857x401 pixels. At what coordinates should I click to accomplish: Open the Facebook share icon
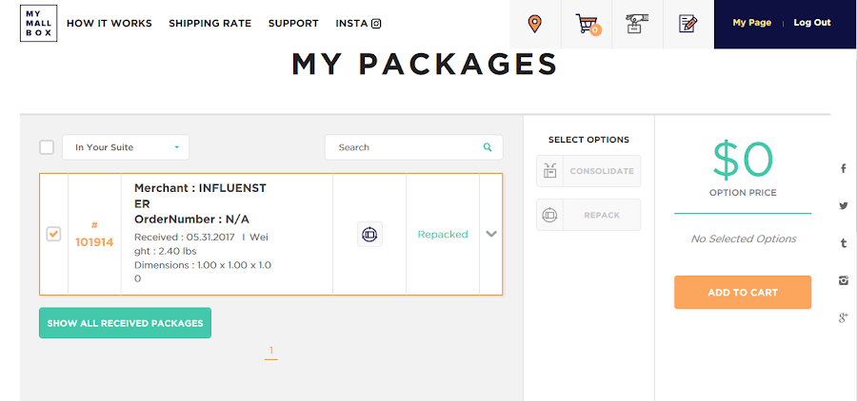point(844,168)
